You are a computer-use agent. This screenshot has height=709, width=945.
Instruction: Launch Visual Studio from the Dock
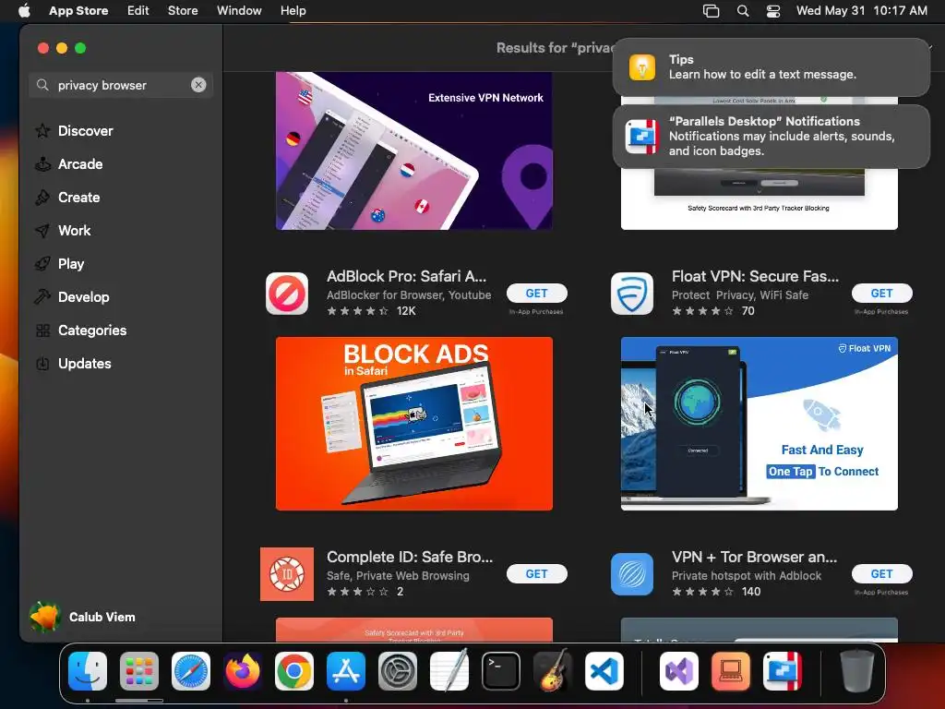[679, 671]
